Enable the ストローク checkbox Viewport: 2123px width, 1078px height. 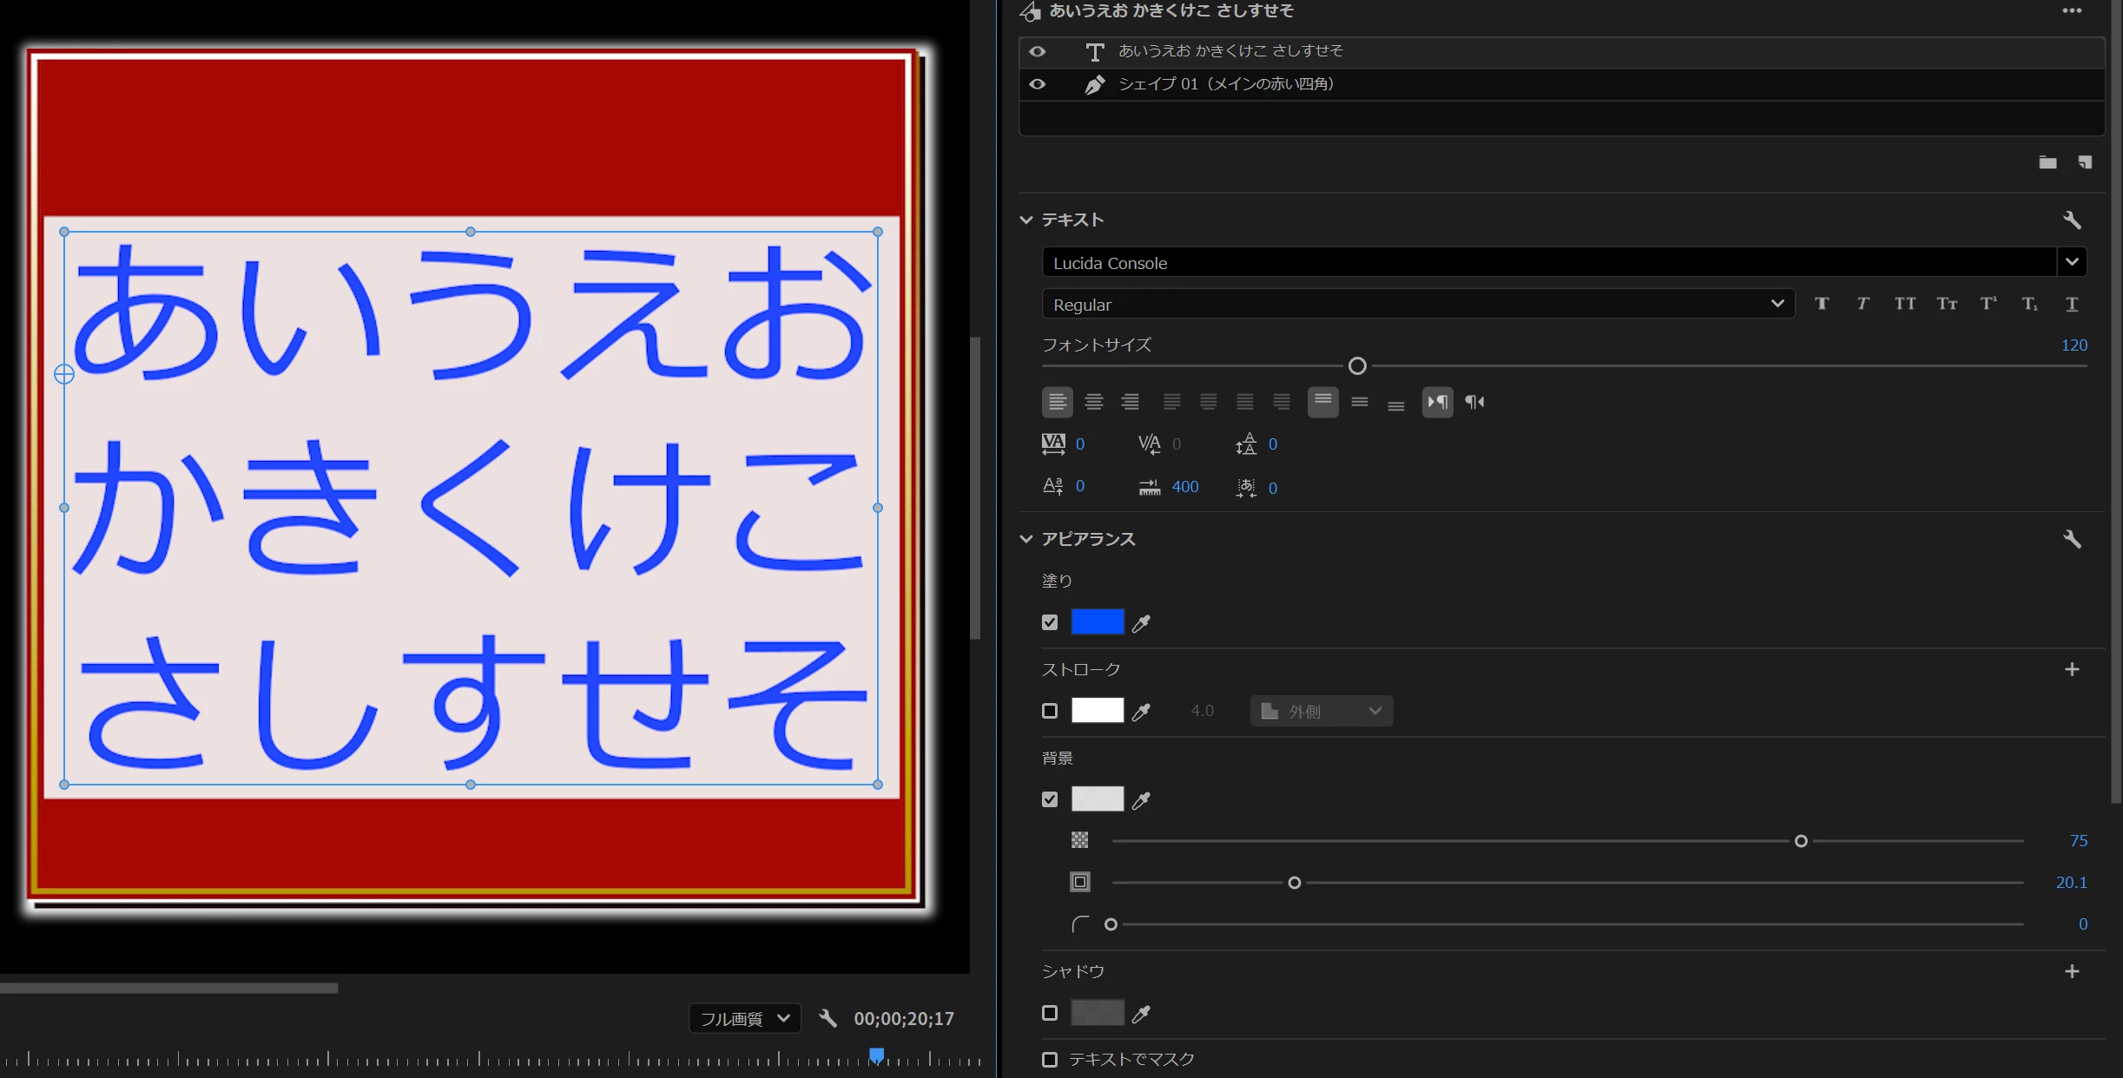point(1050,711)
